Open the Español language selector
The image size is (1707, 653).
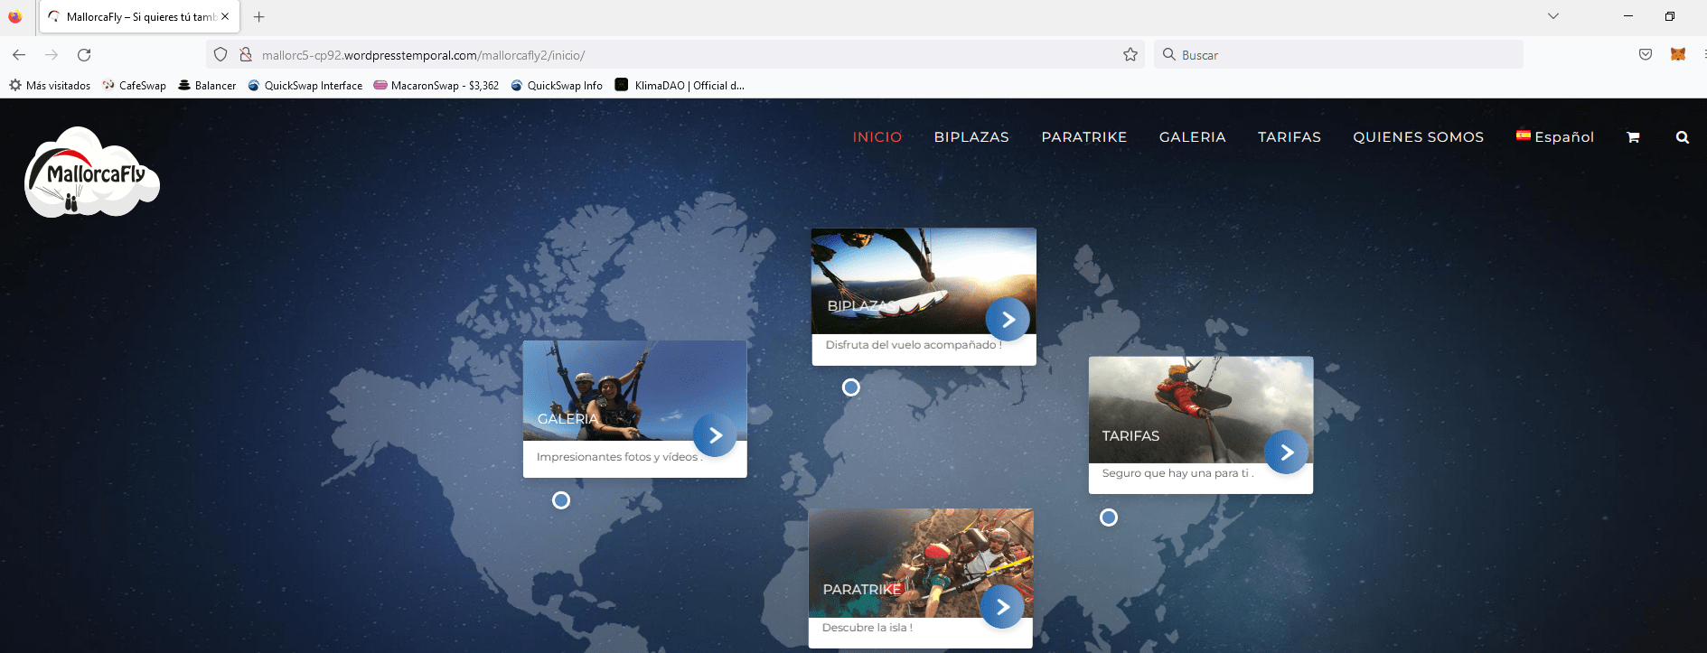[1555, 137]
